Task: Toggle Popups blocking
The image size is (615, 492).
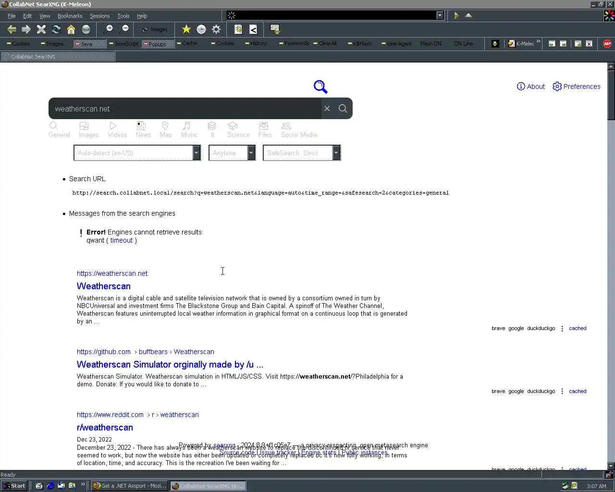Action: click(158, 44)
